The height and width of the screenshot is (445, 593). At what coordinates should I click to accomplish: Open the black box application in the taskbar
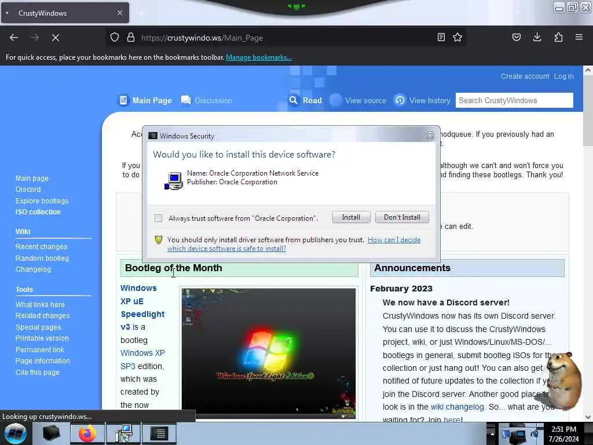52,433
